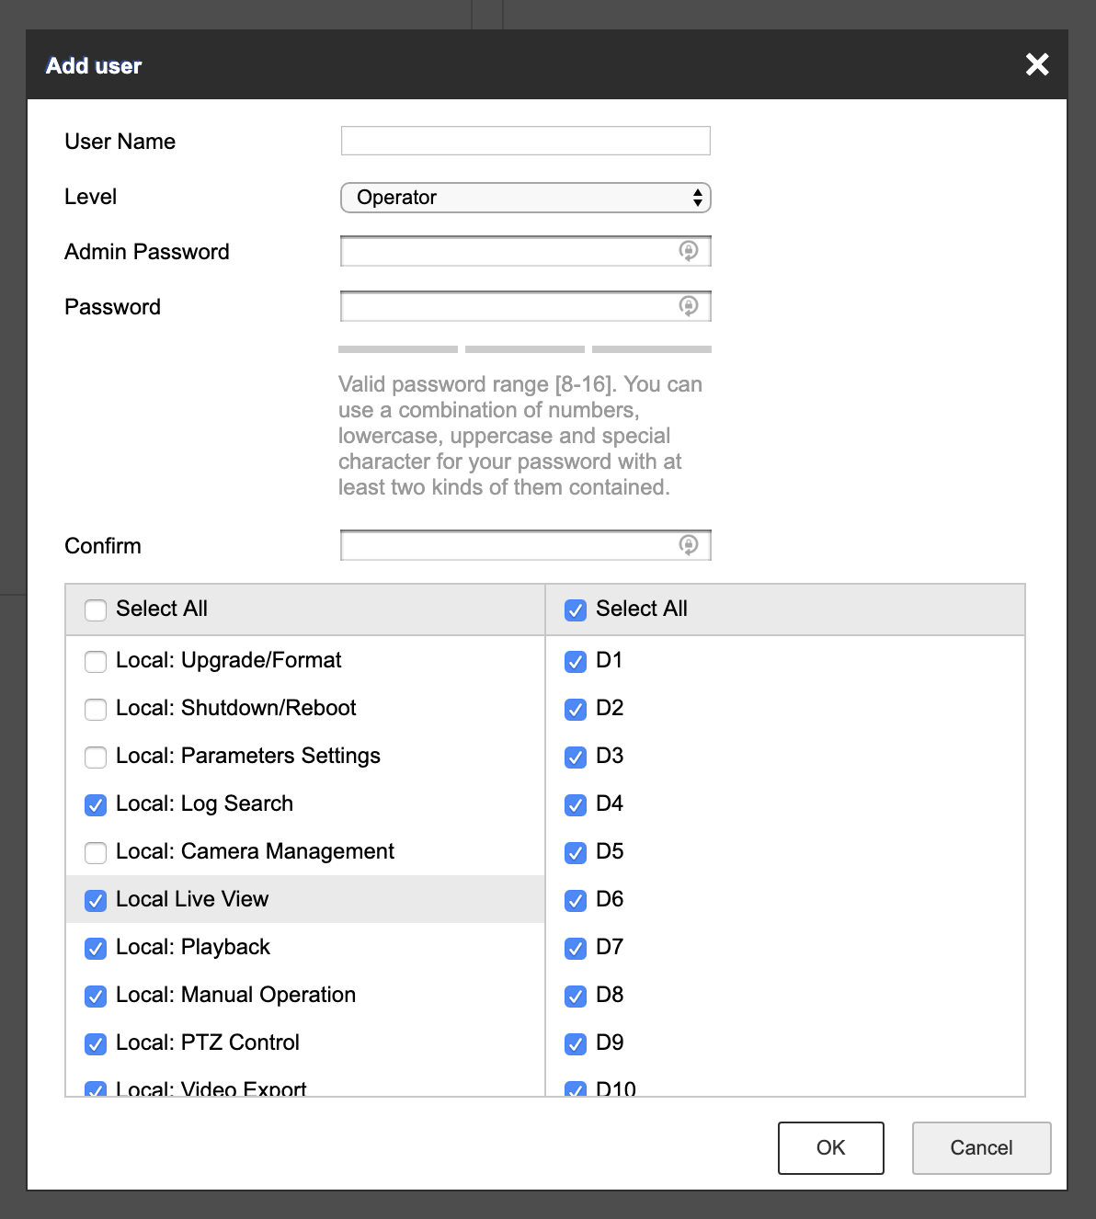Click the key icon in Admin Password field
The image size is (1096, 1219).
(688, 251)
